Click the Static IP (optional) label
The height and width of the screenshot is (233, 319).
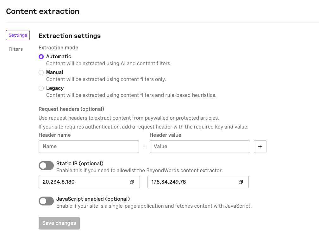tap(80, 164)
